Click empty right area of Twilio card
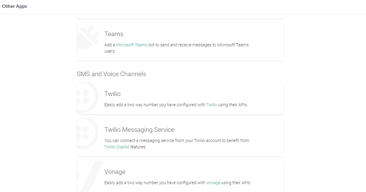The image size is (366, 192). tap(266, 99)
